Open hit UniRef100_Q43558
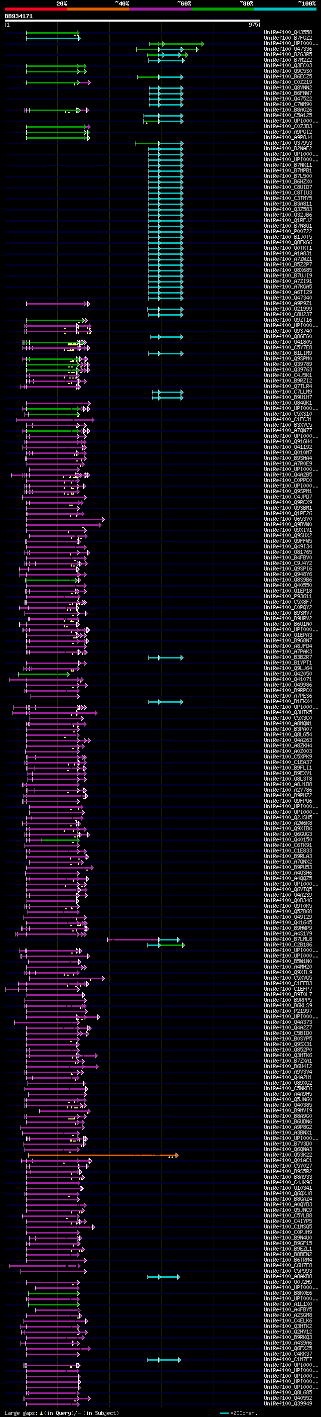 (288, 33)
